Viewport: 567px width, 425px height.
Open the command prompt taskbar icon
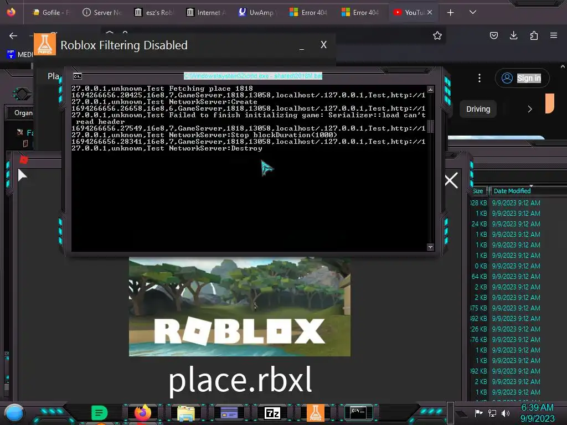click(x=358, y=412)
